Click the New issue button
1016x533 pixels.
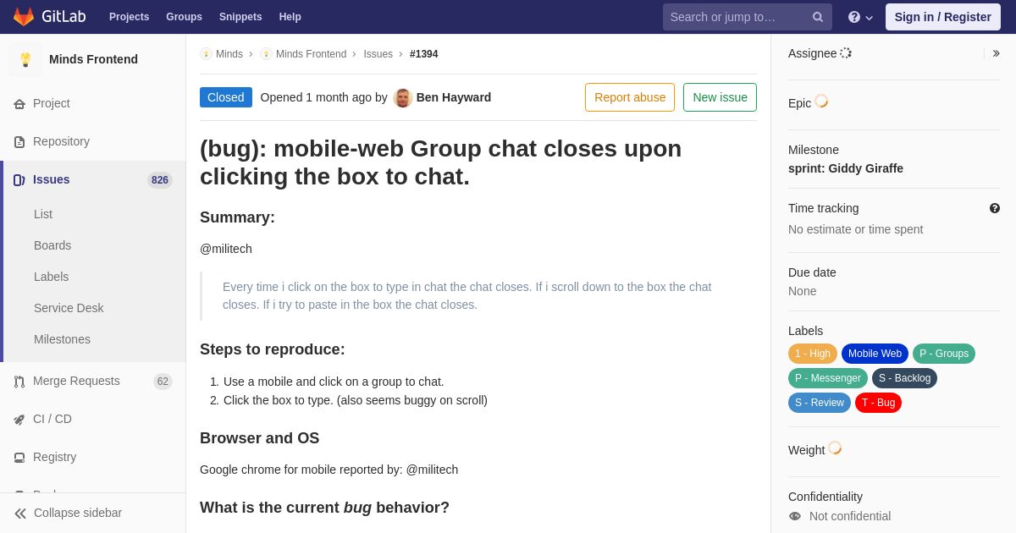click(721, 97)
